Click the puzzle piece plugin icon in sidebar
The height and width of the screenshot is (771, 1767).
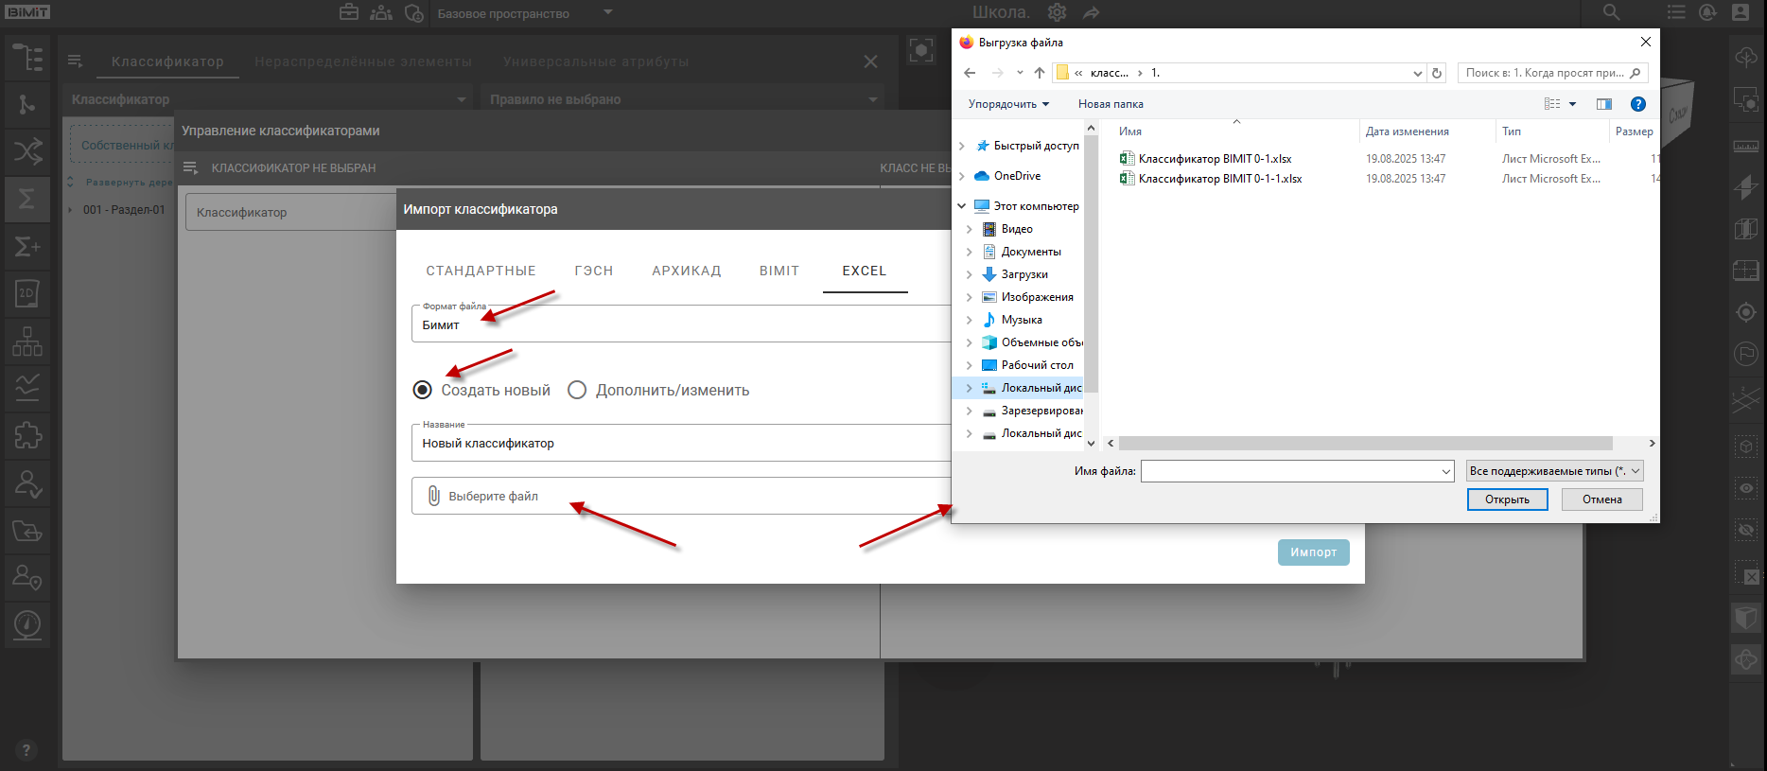coord(27,435)
